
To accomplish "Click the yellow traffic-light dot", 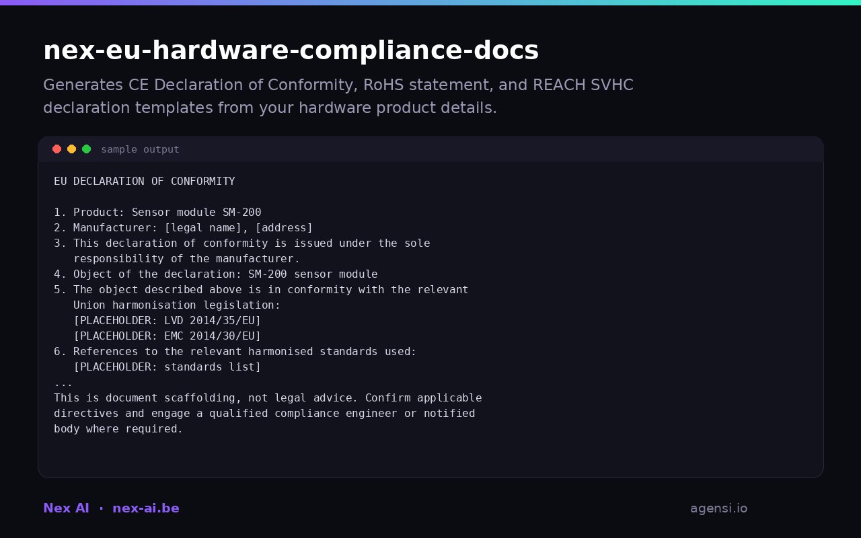I will click(x=71, y=149).
